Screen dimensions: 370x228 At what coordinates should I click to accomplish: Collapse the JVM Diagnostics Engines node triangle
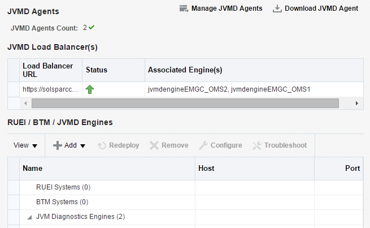click(29, 217)
